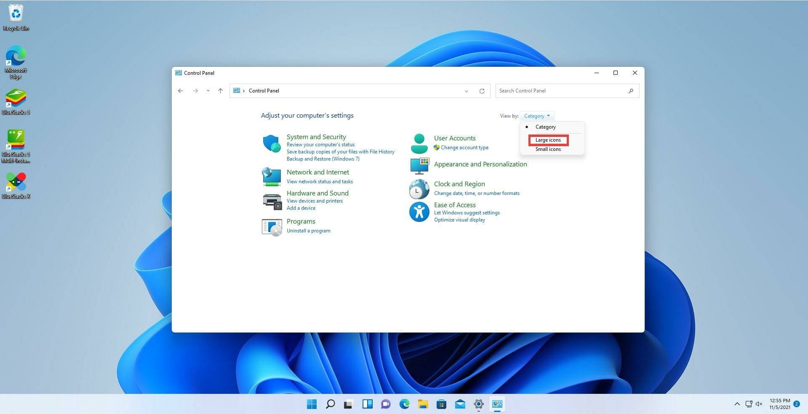Open Recycle Bin on the desktop
This screenshot has width=808, height=414.
pos(16,18)
